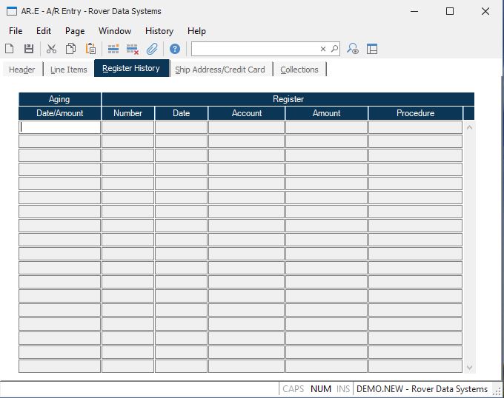Viewport: 504px width, 398px height.
Task: Click the grid scrollbar down arrow
Action: [x=468, y=367]
